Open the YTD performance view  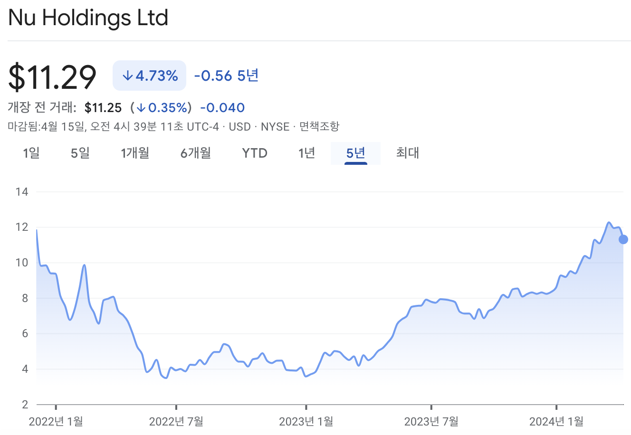coord(254,153)
